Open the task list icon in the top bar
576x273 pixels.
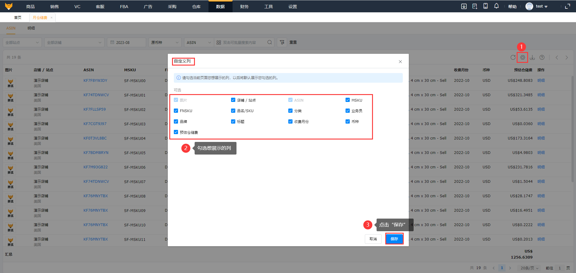475,6
